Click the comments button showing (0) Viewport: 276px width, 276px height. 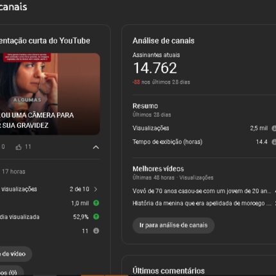pos(12,272)
